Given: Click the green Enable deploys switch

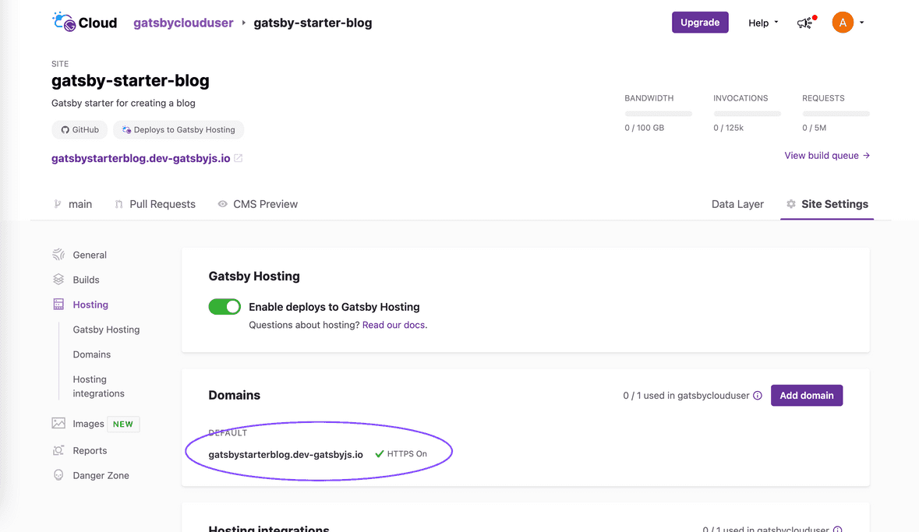Looking at the screenshot, I should pyautogui.click(x=224, y=306).
